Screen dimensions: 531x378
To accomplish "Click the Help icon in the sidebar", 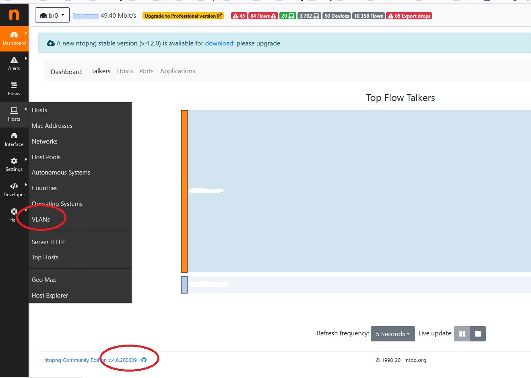I will (14, 214).
